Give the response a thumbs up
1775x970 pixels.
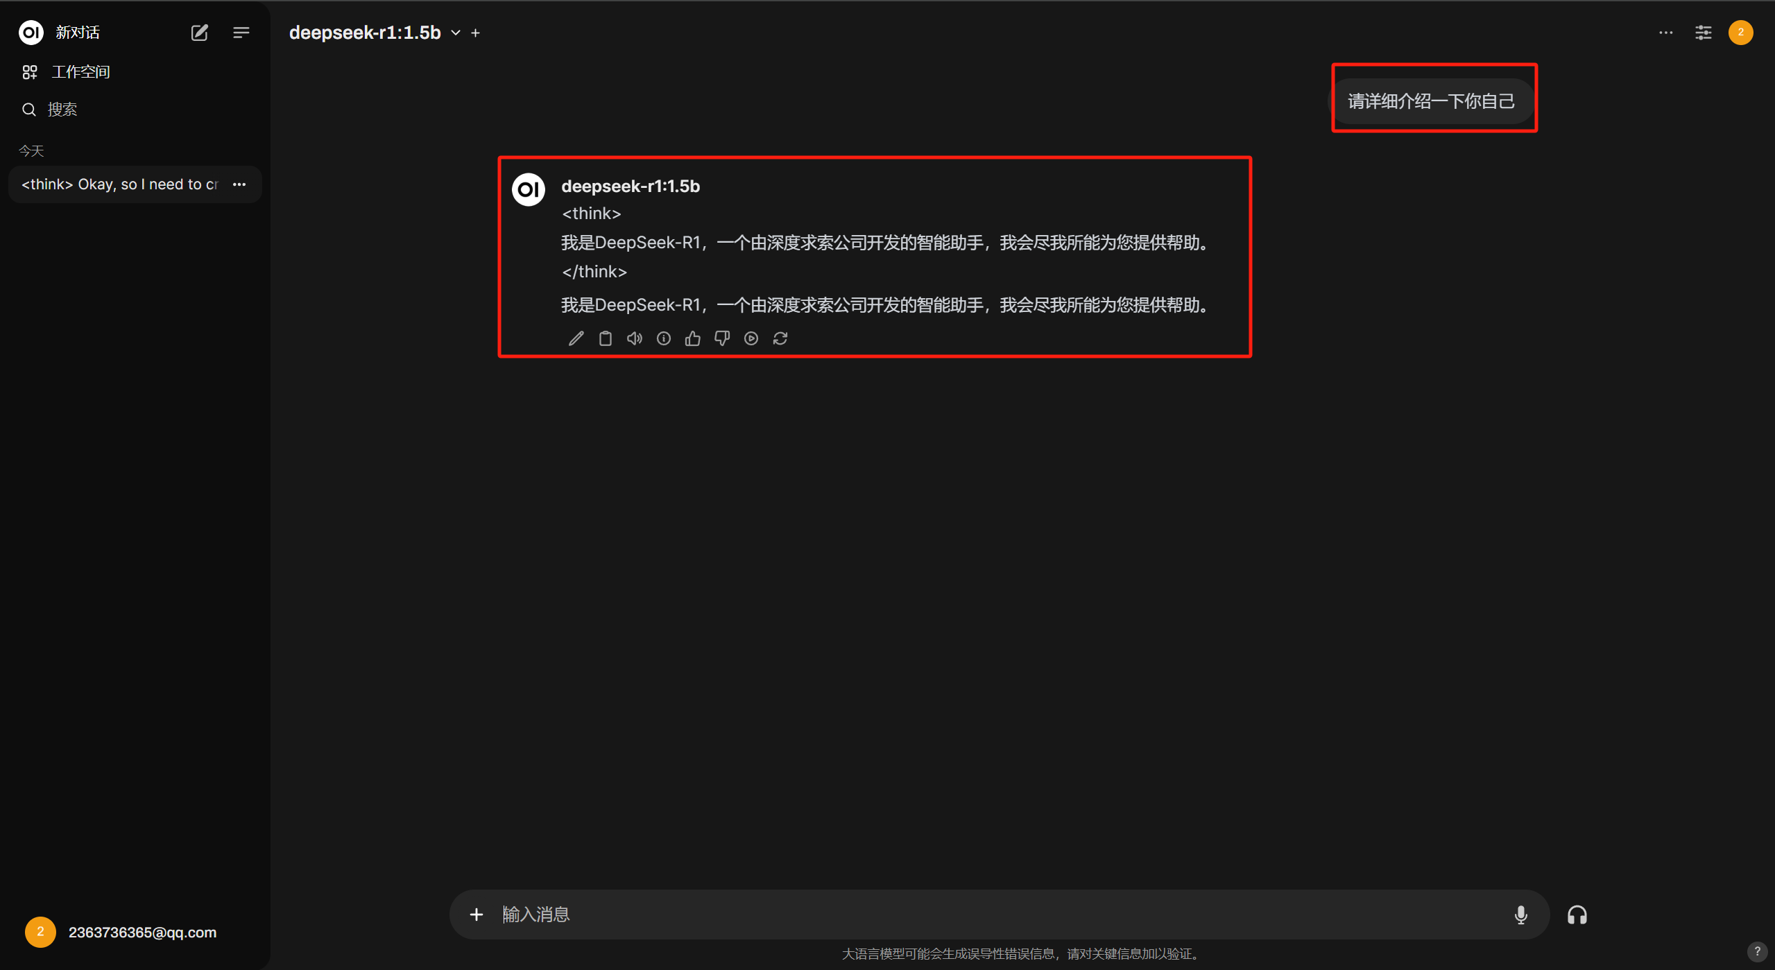pyautogui.click(x=692, y=338)
